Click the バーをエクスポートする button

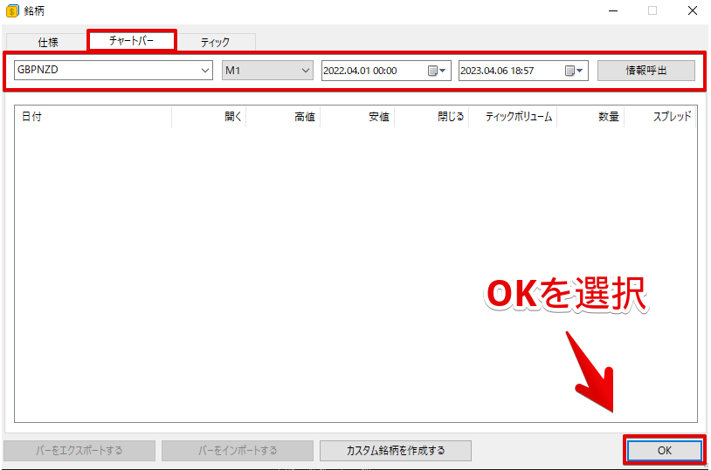coord(79,450)
